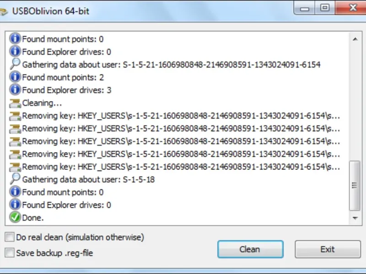Click info icon beside first 'Found mount points: 0'
The height and width of the screenshot is (274, 366).
pyautogui.click(x=15, y=39)
